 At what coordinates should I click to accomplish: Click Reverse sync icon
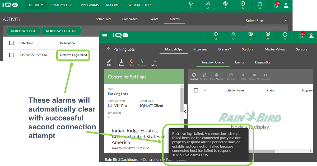[142, 62]
